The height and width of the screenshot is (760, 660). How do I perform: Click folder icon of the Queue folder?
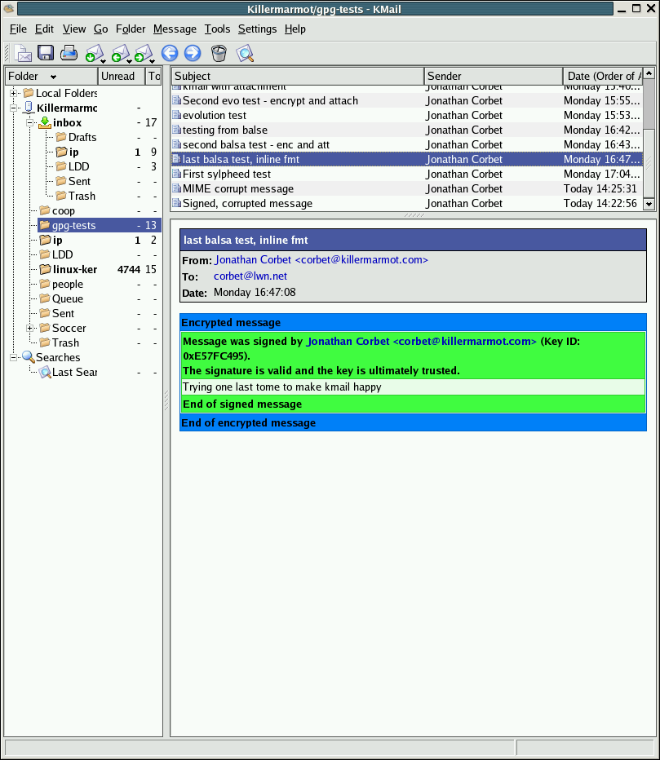coord(45,298)
